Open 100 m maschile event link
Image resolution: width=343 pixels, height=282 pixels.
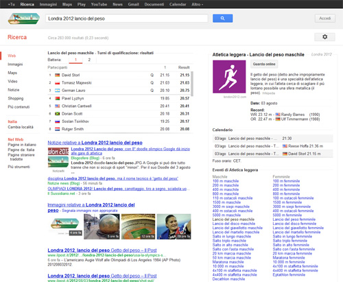pyautogui.click(x=226, y=181)
